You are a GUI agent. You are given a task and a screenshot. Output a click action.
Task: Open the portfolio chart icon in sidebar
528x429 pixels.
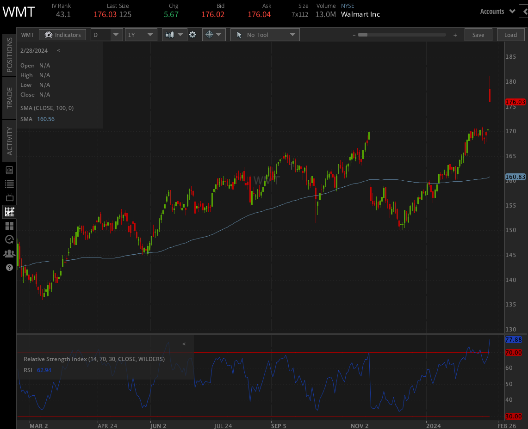tap(9, 170)
